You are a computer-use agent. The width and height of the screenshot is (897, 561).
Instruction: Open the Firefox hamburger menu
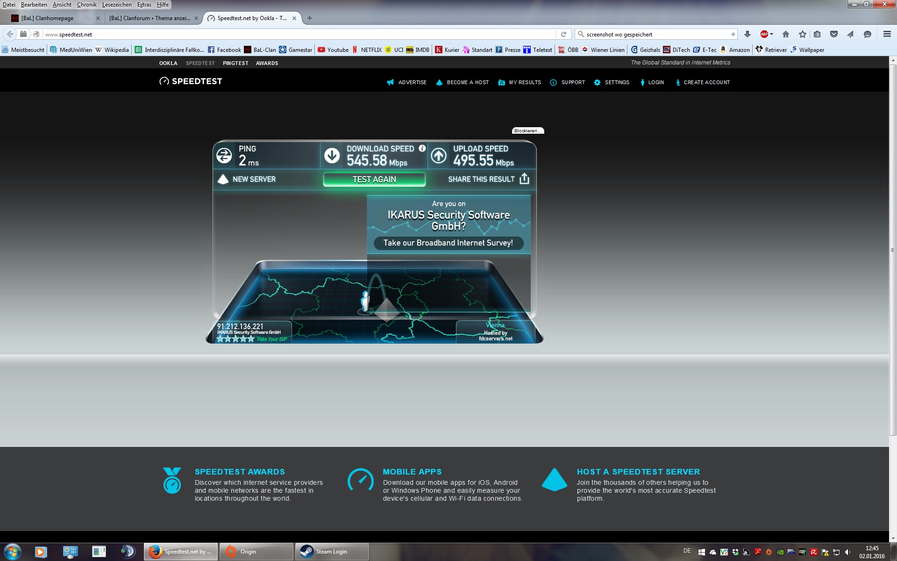pyautogui.click(x=887, y=34)
